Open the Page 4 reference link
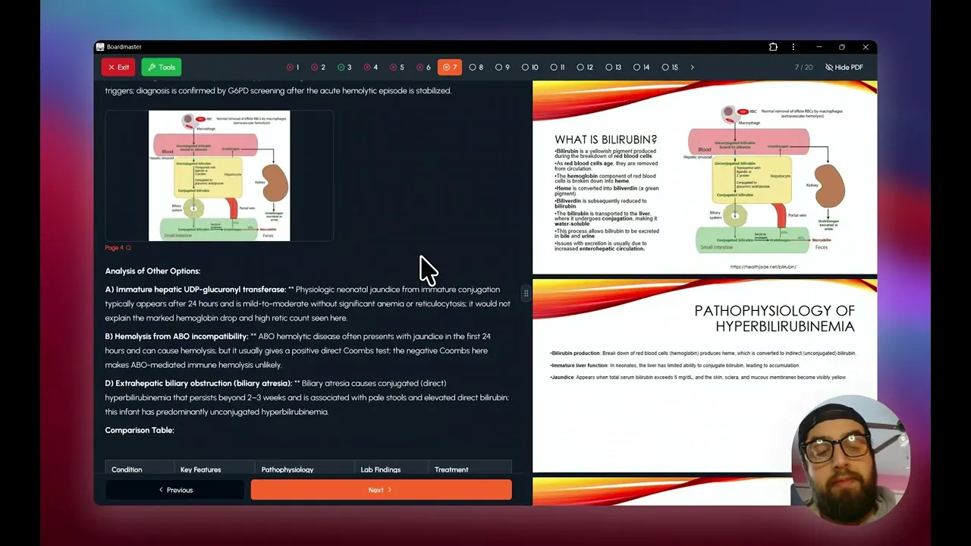This screenshot has width=971, height=546. click(x=118, y=248)
